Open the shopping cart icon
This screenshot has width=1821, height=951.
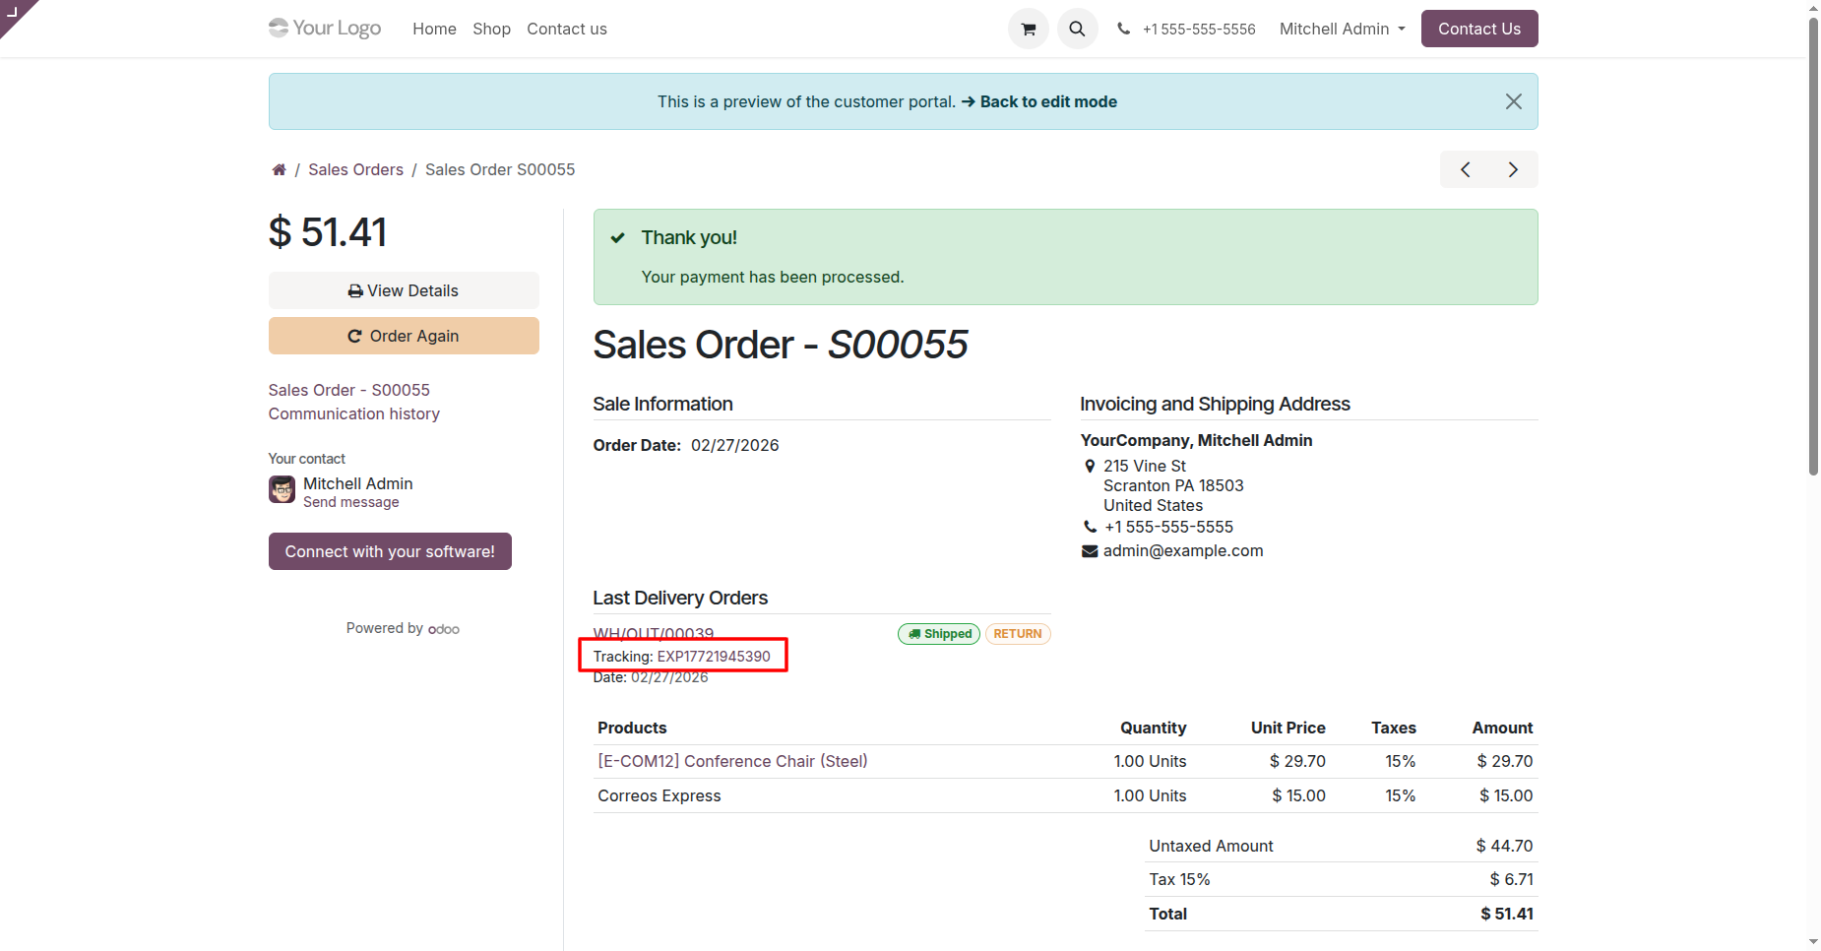coord(1029,30)
